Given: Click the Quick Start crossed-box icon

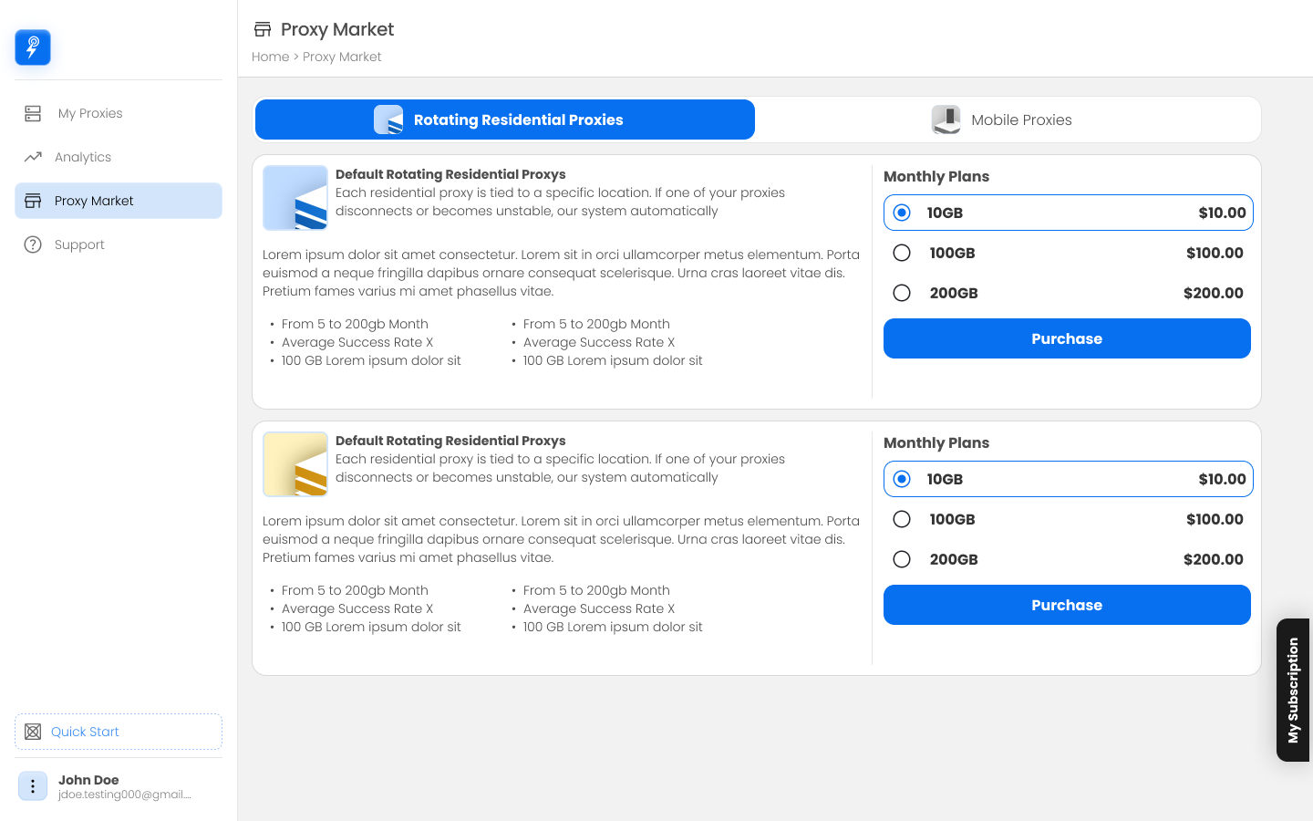Looking at the screenshot, I should tap(33, 732).
